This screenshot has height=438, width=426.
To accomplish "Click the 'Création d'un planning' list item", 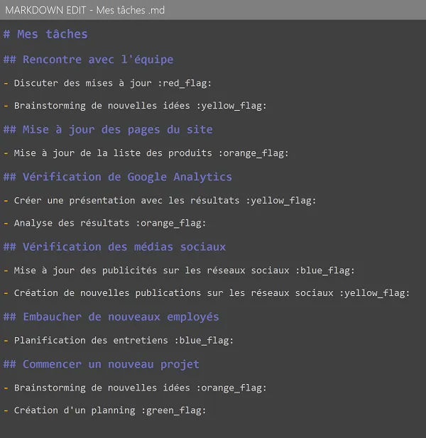I will 105,410.
